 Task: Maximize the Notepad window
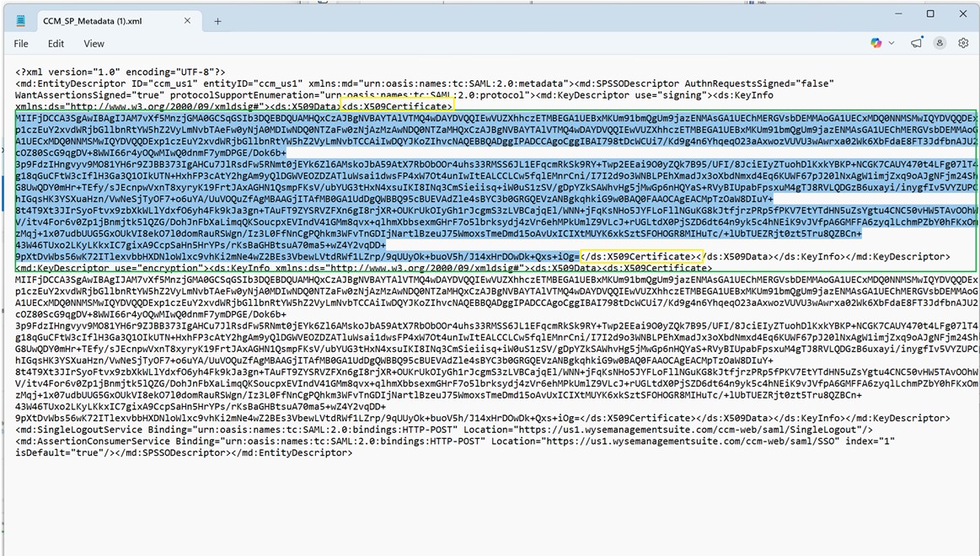pos(930,13)
